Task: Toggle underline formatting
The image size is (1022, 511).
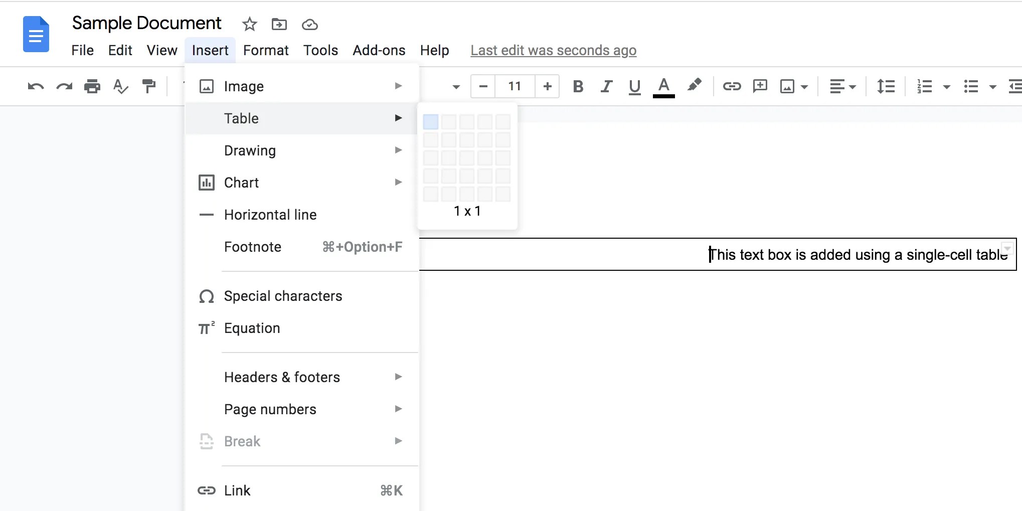Action: tap(634, 86)
